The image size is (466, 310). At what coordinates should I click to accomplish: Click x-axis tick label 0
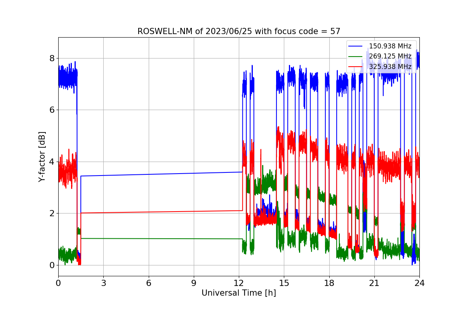click(58, 283)
